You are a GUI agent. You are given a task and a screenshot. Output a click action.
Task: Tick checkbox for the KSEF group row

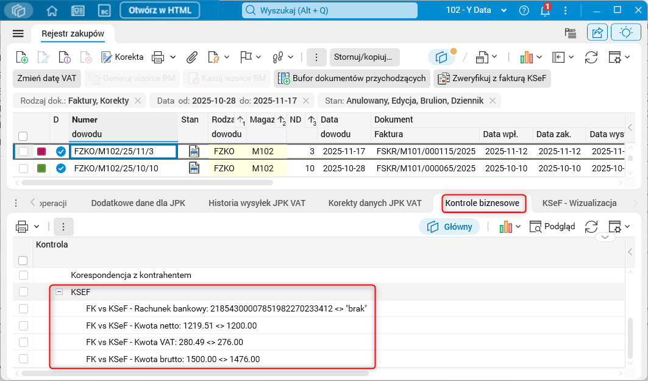pyautogui.click(x=23, y=292)
